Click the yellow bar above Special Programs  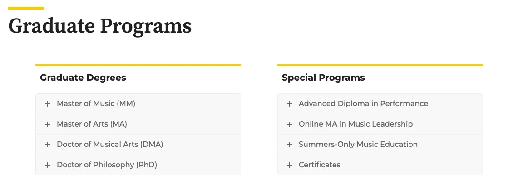coord(380,65)
